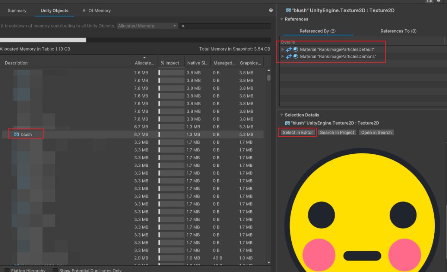
Task: Open the All Of Memory tab
Action: [96, 10]
